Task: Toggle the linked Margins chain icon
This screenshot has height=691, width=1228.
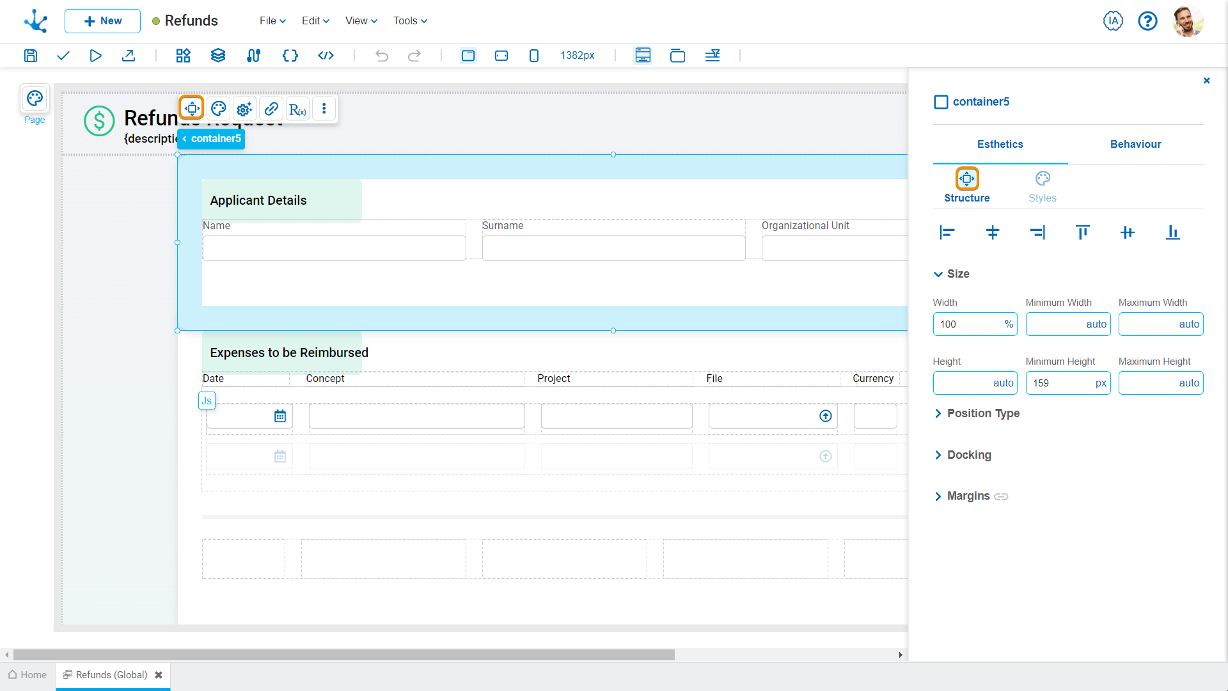Action: click(1001, 496)
